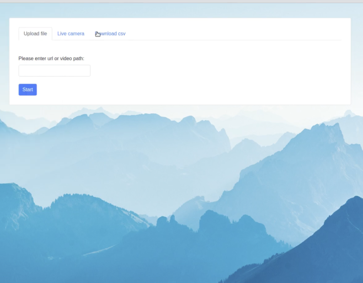363x283 pixels.
Task: Click the 'Please enter url or video path' label
Action: [51, 59]
